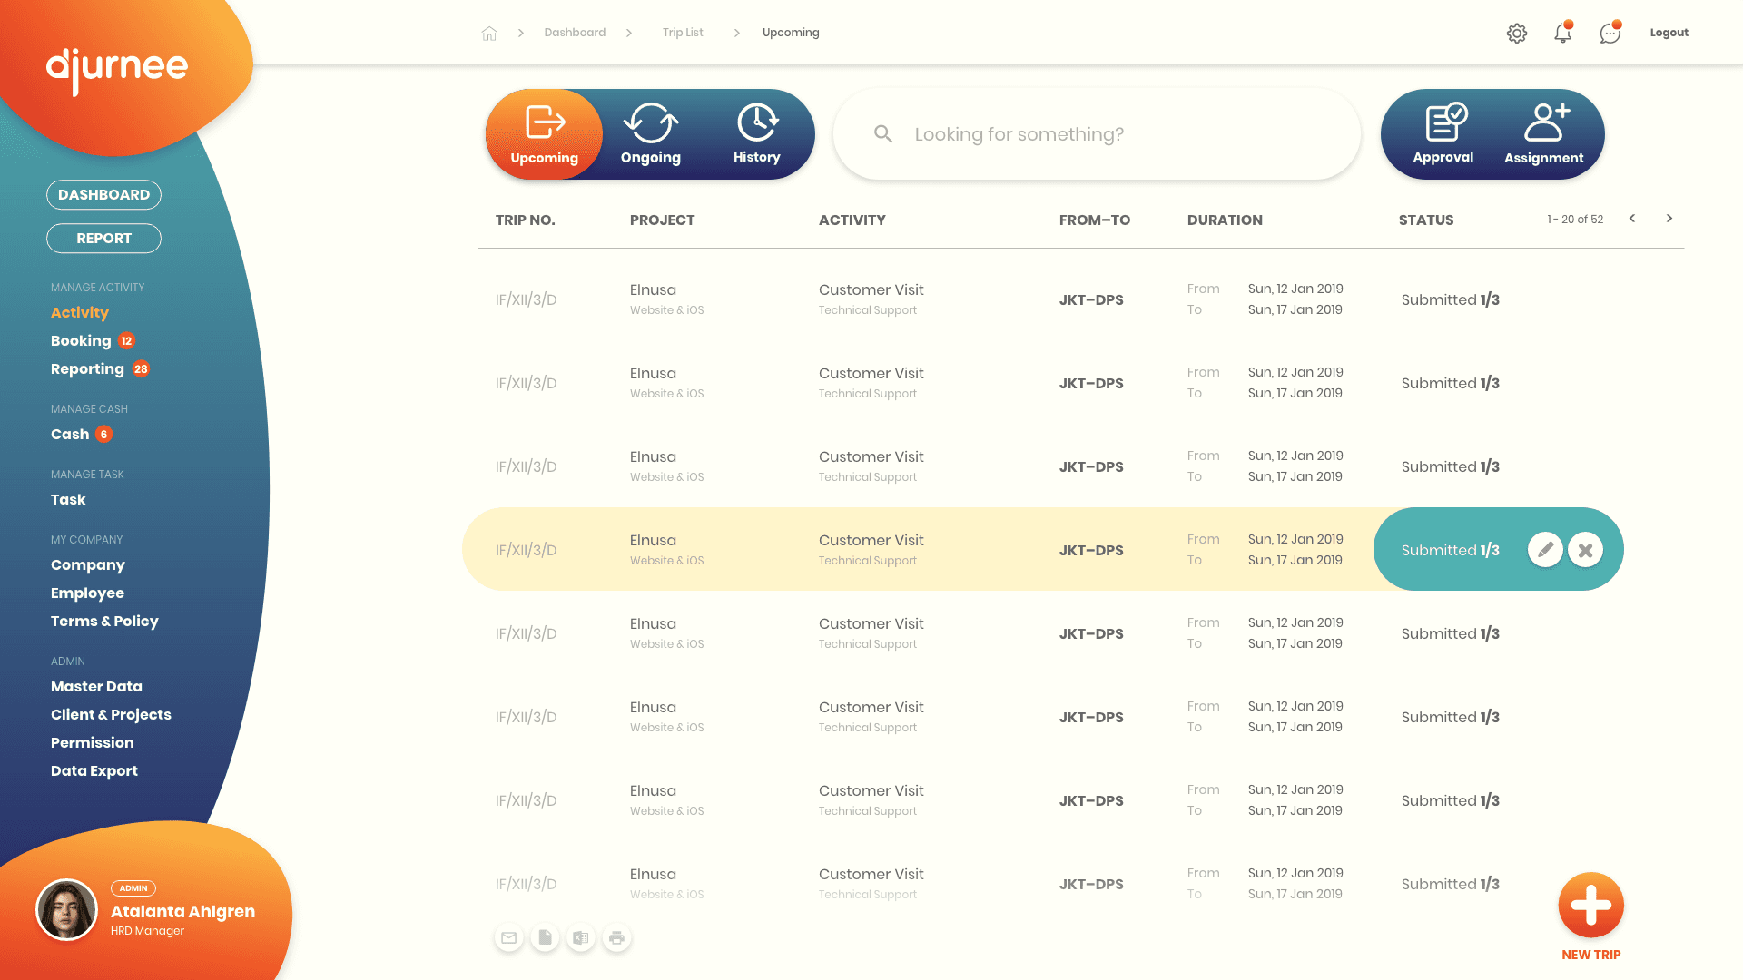Go to previous page of trips
The width and height of the screenshot is (1743, 980).
1631,219
